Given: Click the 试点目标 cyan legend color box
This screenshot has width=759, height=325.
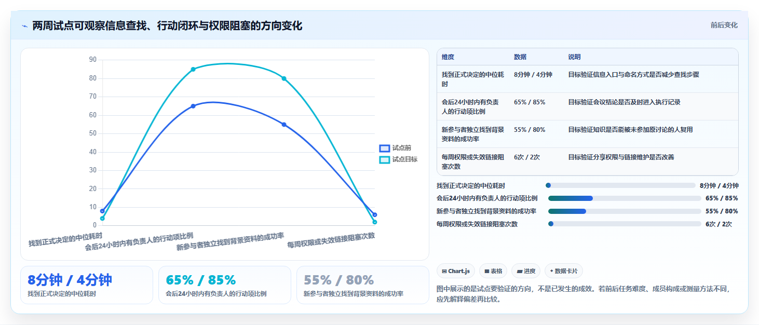Looking at the screenshot, I should 384,159.
